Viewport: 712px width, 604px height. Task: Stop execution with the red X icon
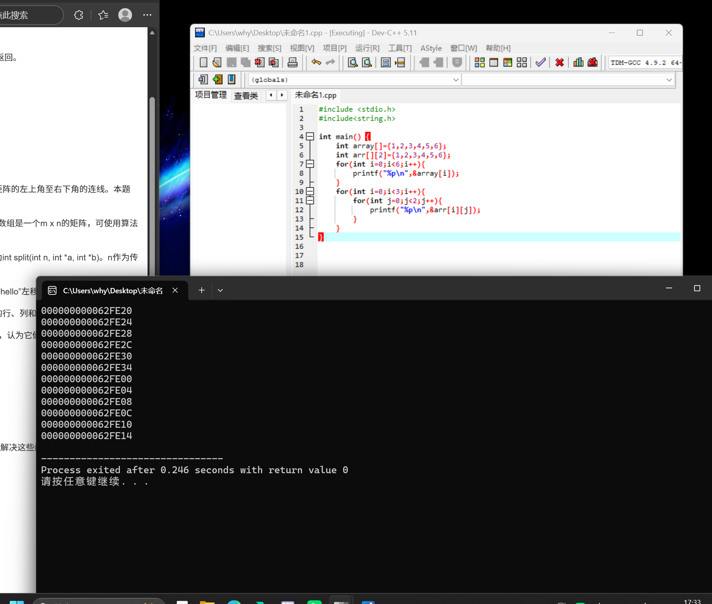[x=560, y=62]
